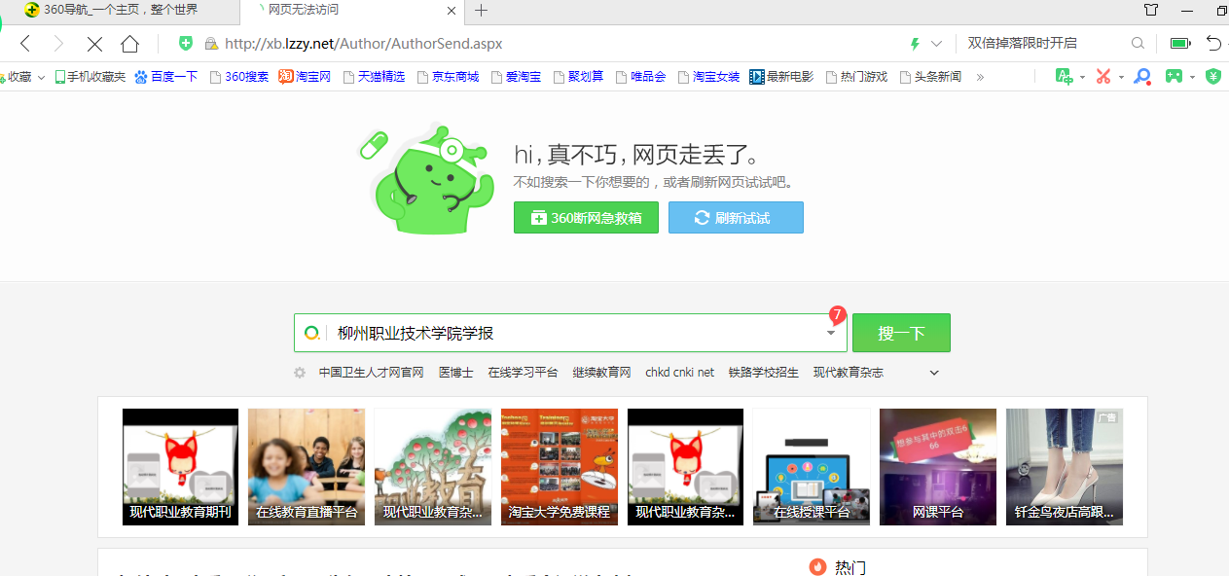
Task: Open the 淘宝网 bookmark
Action: pyautogui.click(x=306, y=77)
